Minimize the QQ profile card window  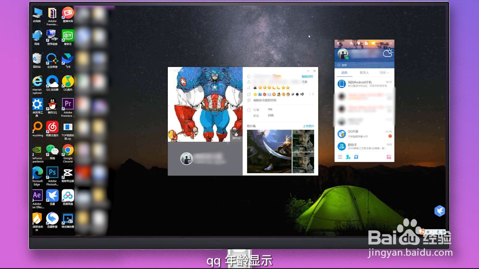308,71
